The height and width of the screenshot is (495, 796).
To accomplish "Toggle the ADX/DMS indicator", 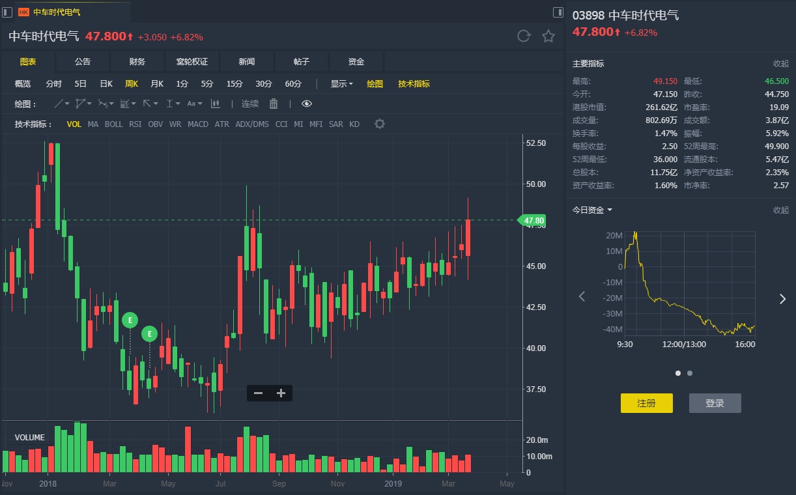I will click(x=252, y=124).
